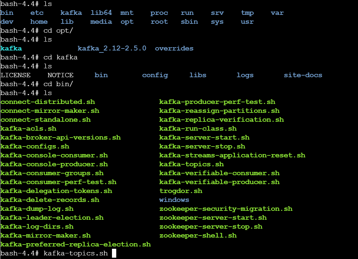Click kafka-reassign-partitions.sh file name
358x259 pixels.
219,111
